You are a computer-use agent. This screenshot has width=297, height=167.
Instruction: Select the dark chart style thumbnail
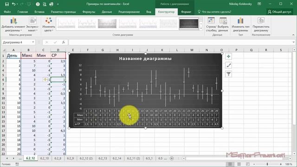(x=189, y=24)
